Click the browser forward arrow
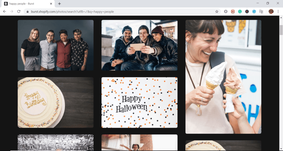Screen dimensions: 283x151 coord(12,12)
